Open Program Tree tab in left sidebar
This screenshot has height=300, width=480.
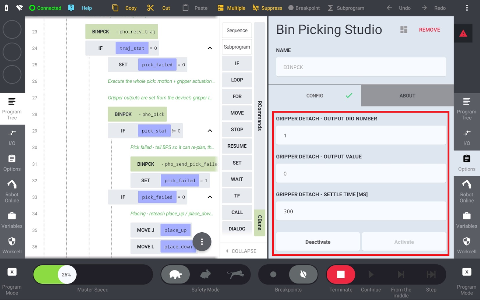[12, 109]
